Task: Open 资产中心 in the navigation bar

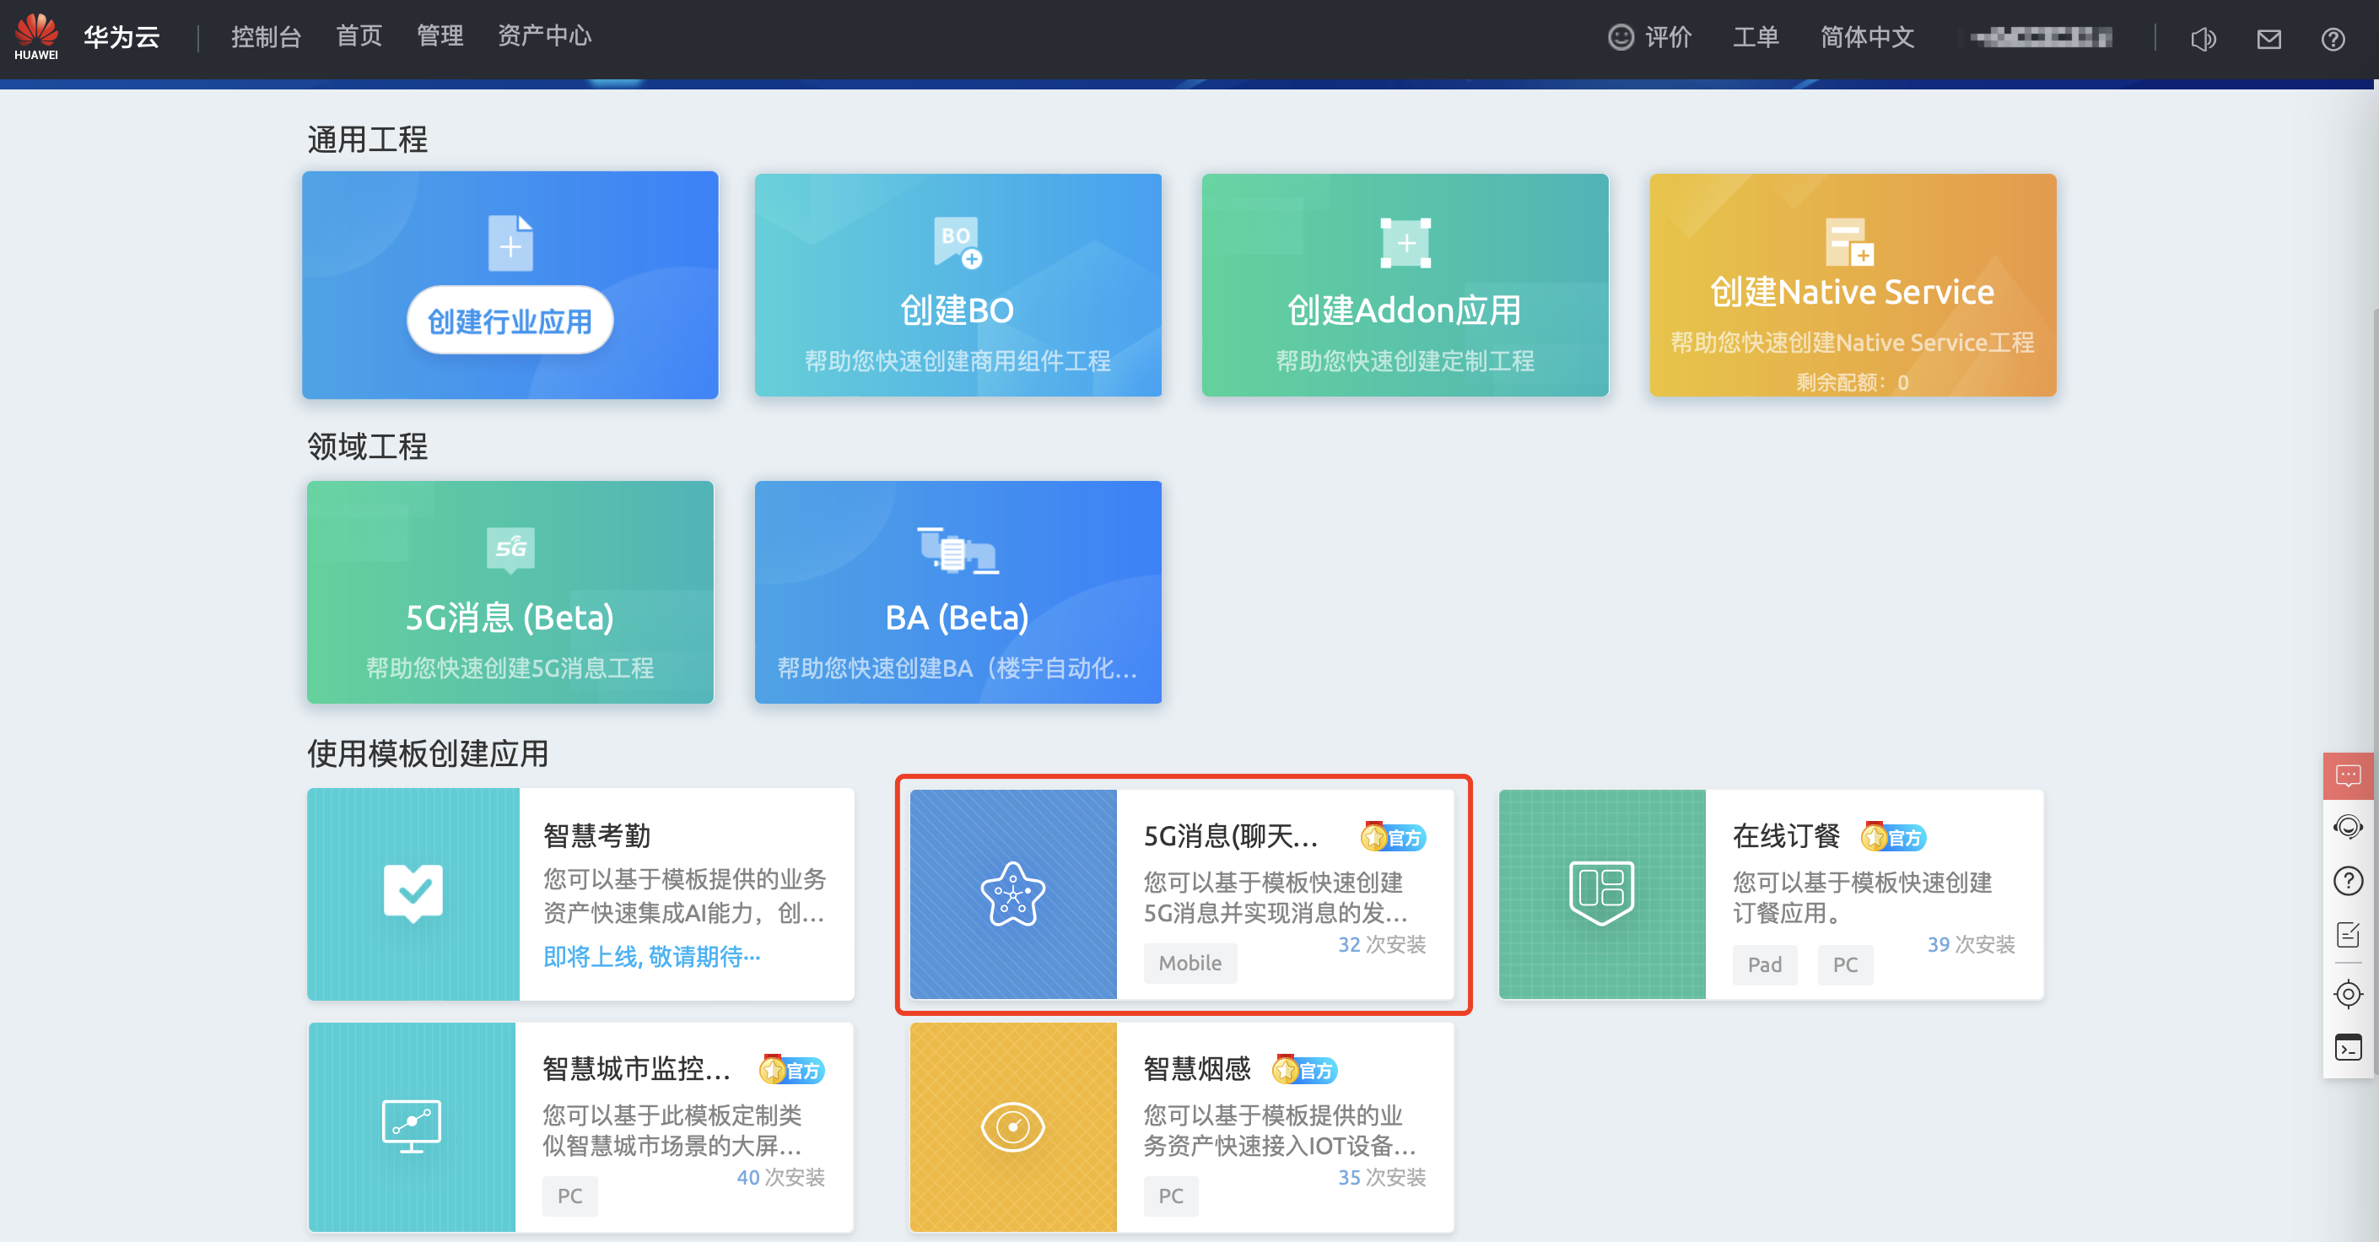Action: [544, 37]
